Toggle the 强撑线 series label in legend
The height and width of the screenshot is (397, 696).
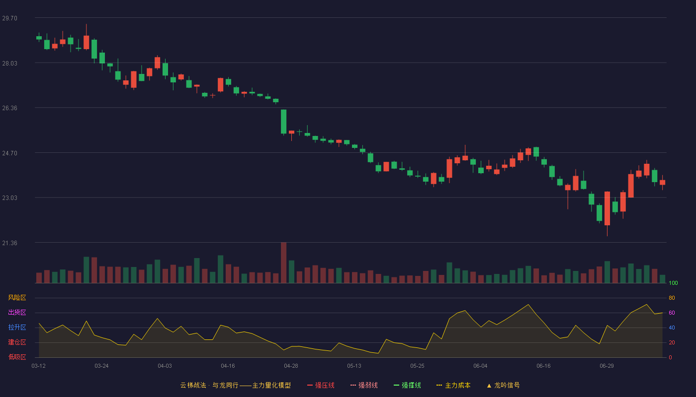coord(411,385)
